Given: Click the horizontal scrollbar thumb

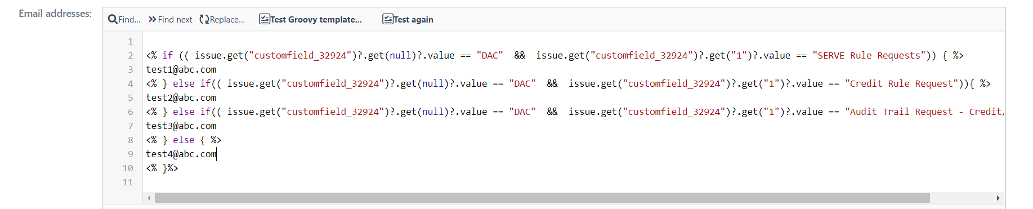Looking at the screenshot, I should [542, 198].
